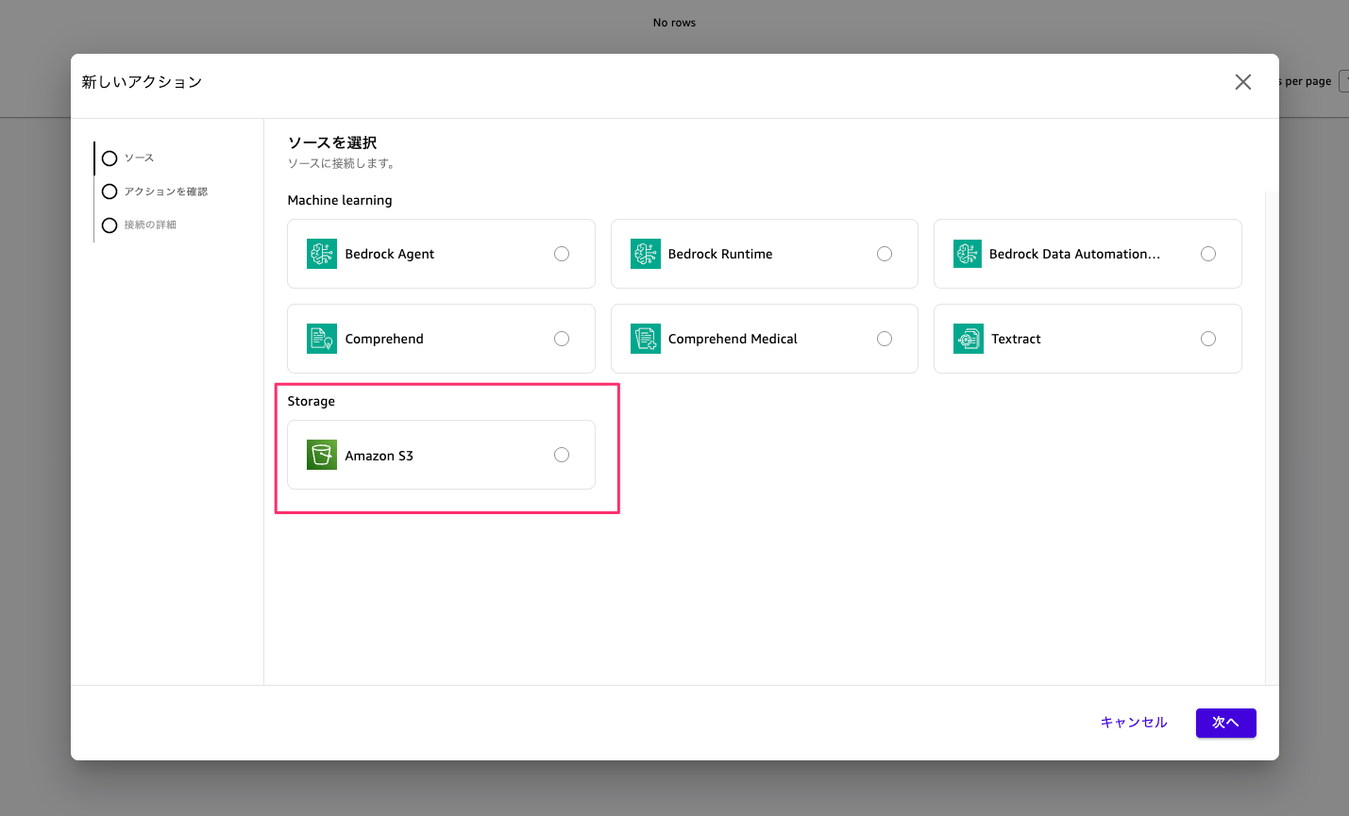Viewport: 1349px width, 816px height.
Task: Click the Bedrock Agent label text
Action: (390, 254)
